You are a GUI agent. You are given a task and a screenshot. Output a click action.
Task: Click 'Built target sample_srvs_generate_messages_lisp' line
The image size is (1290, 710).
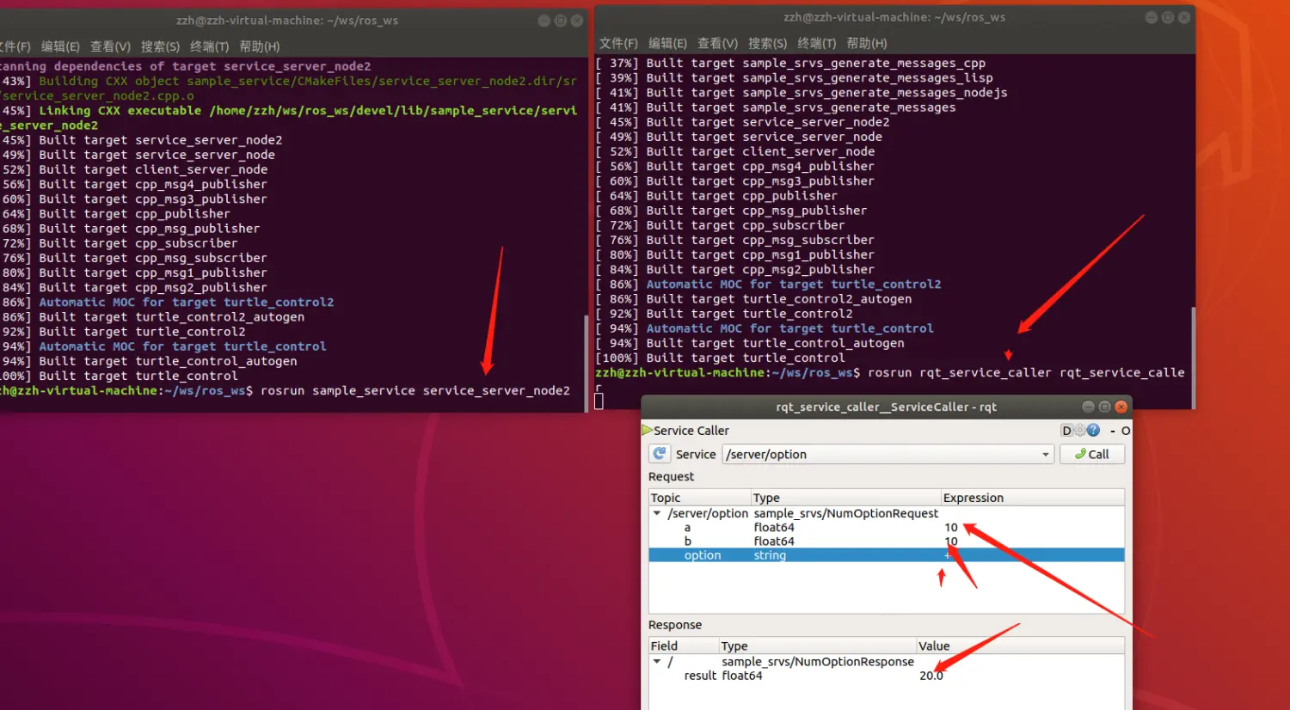(794, 77)
